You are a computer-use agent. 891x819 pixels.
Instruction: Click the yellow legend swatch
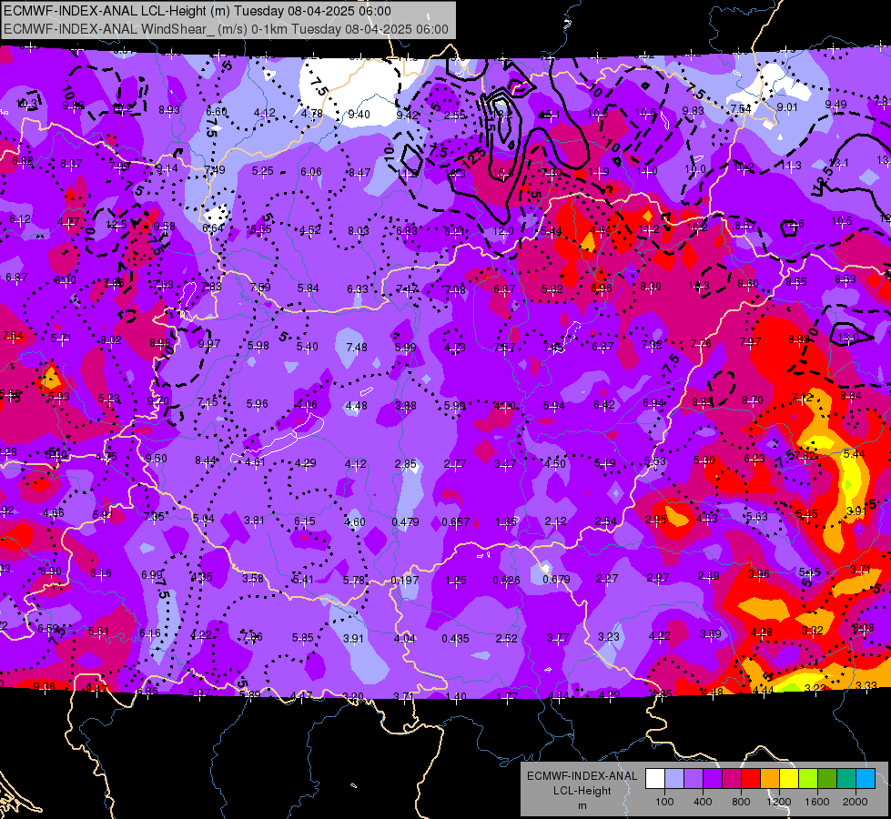[x=789, y=779]
